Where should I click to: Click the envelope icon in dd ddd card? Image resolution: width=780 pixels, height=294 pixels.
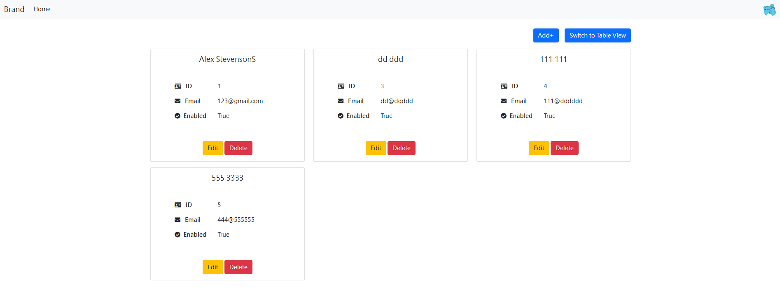[341, 101]
